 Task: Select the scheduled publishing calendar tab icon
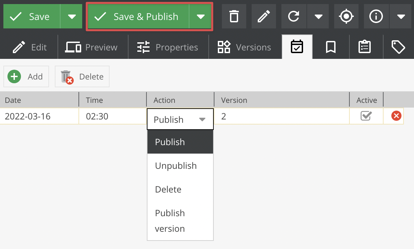pyautogui.click(x=297, y=47)
